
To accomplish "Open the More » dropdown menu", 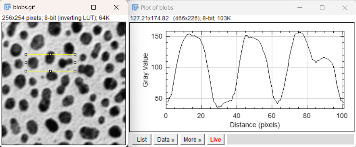I will [x=192, y=139].
